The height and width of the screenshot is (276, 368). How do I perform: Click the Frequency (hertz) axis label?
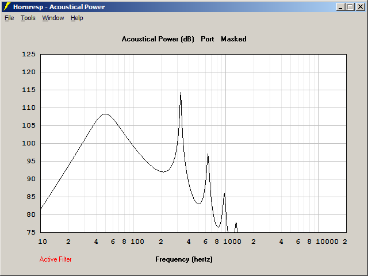pyautogui.click(x=184, y=259)
